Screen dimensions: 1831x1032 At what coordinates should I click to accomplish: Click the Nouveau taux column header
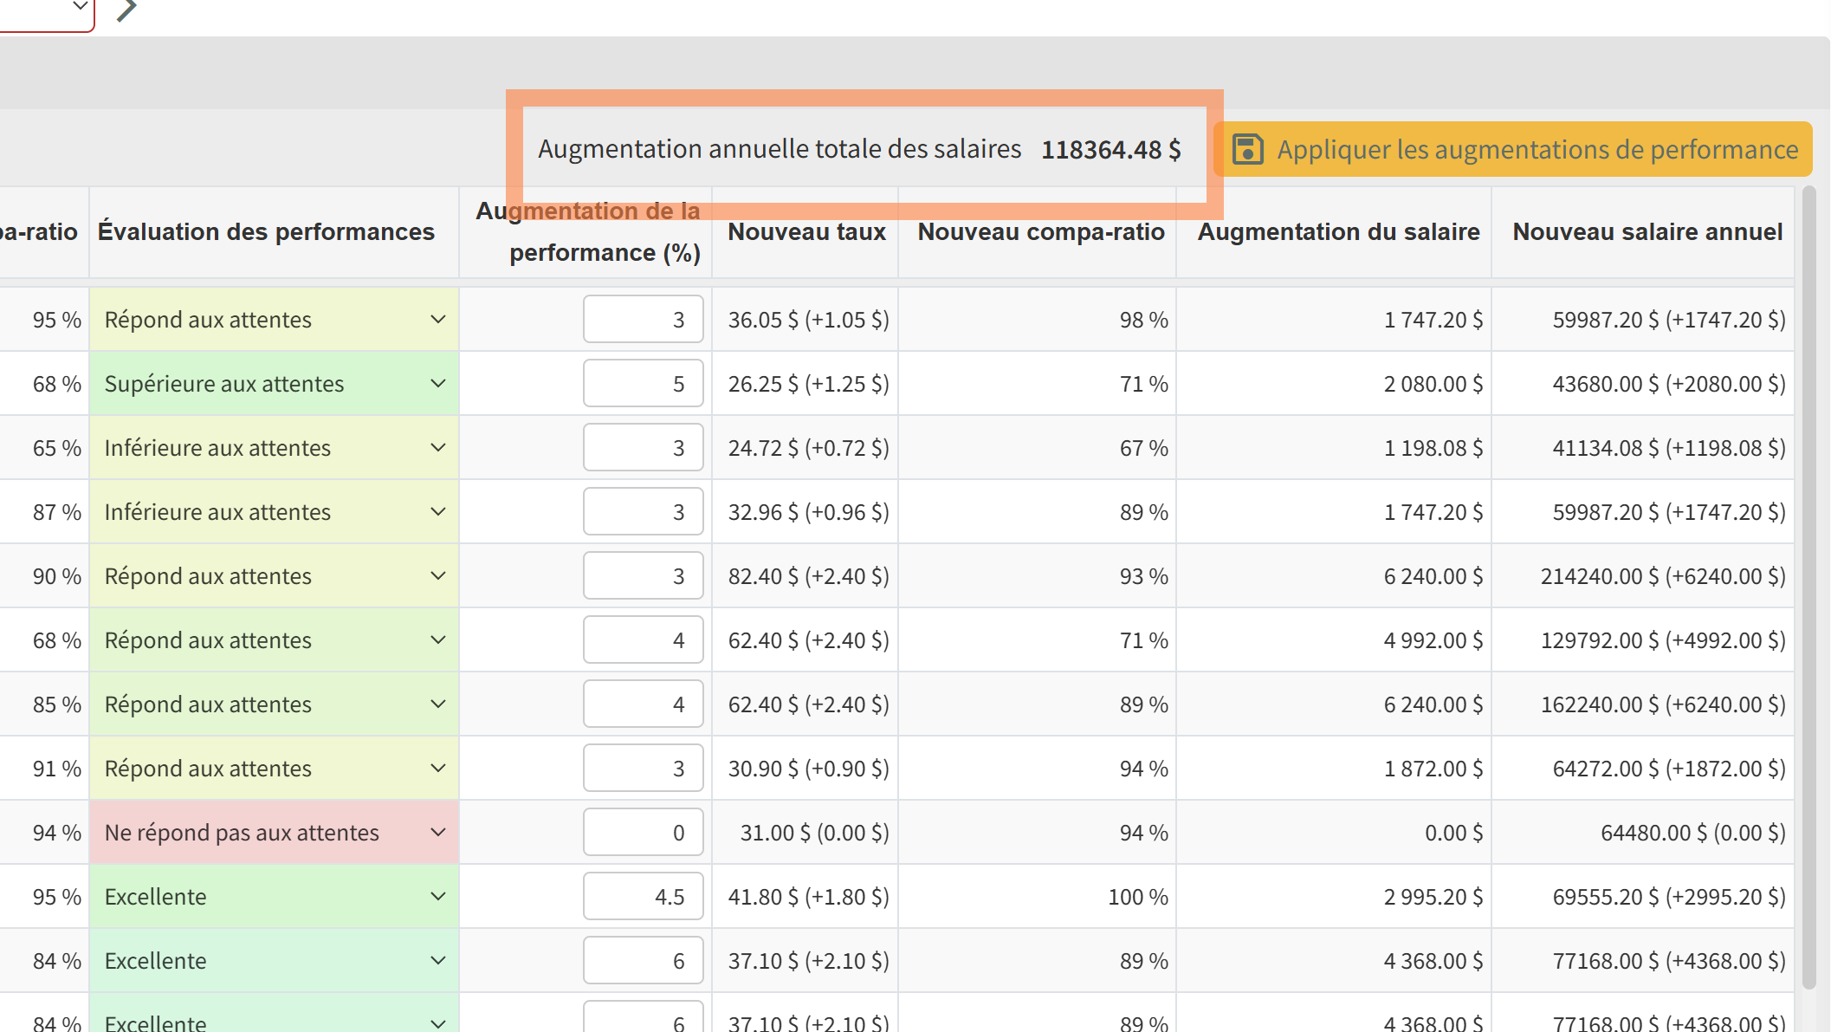point(806,232)
